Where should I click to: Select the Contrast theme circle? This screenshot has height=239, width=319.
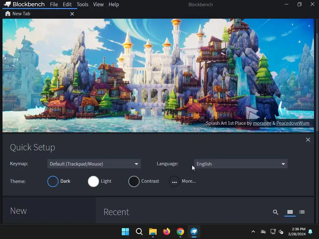(x=134, y=181)
